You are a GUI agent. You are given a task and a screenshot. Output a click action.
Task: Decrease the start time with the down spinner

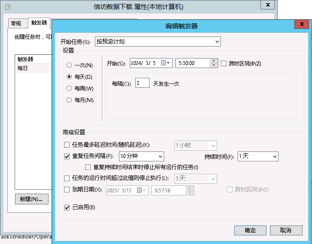click(214, 65)
